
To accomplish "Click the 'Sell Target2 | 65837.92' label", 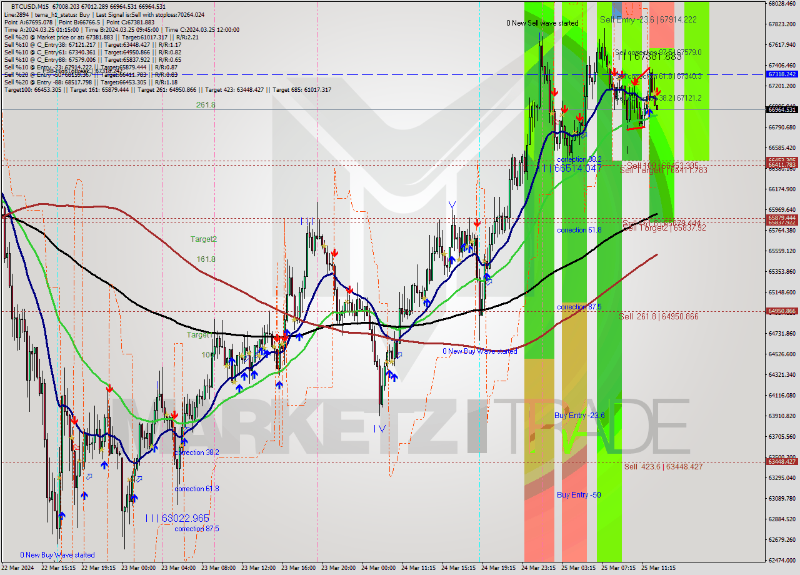I will pyautogui.click(x=665, y=227).
